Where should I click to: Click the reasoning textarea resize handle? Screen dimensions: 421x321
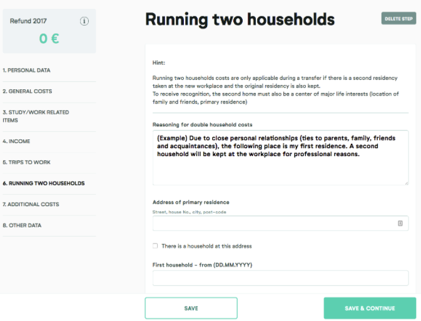pyautogui.click(x=407, y=183)
